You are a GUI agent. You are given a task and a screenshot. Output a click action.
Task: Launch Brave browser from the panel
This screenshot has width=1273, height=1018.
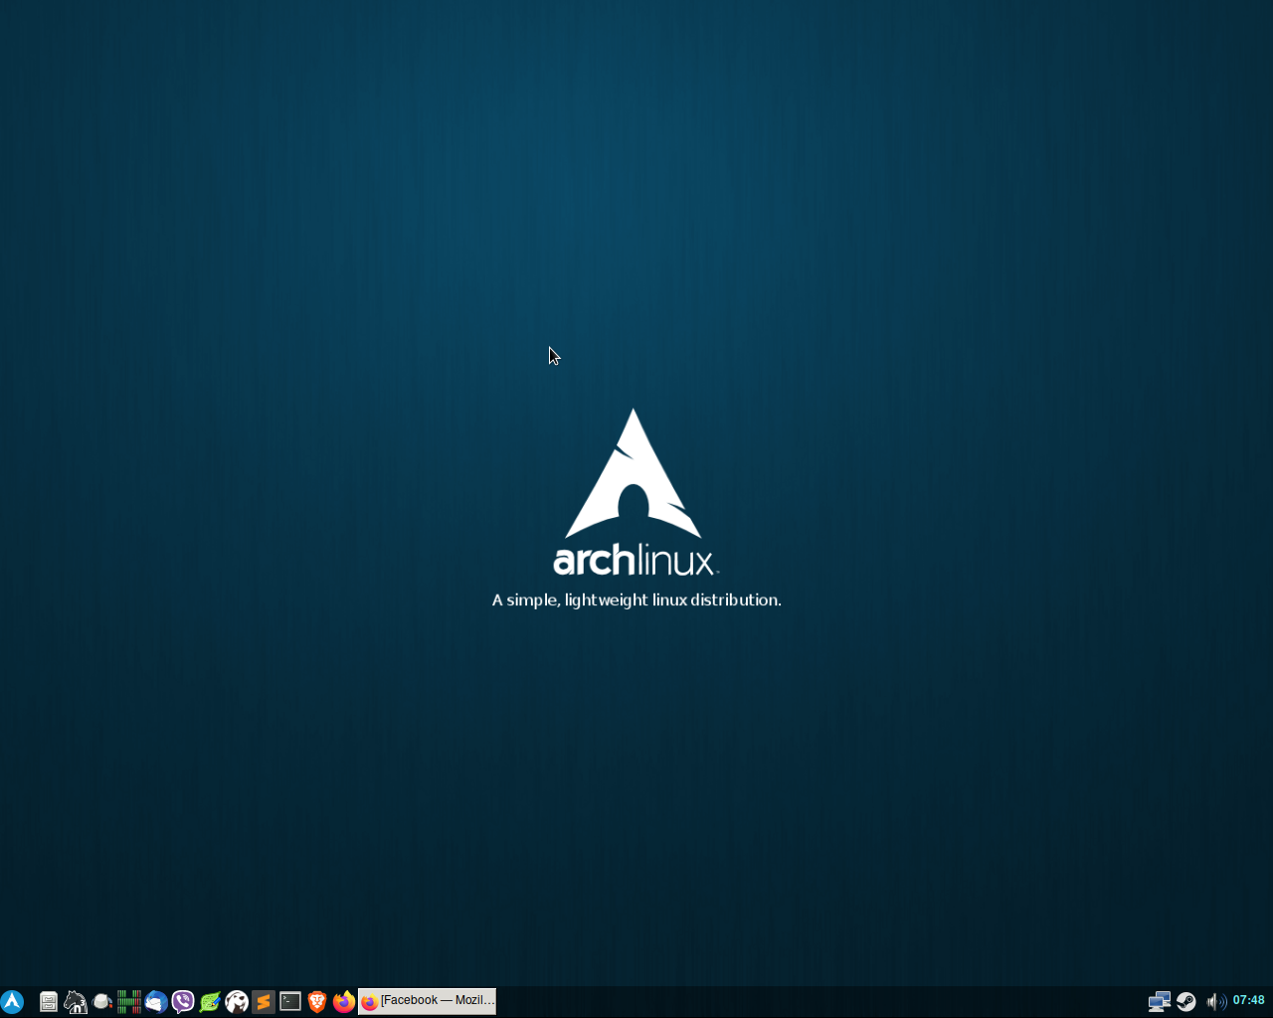pyautogui.click(x=317, y=1001)
